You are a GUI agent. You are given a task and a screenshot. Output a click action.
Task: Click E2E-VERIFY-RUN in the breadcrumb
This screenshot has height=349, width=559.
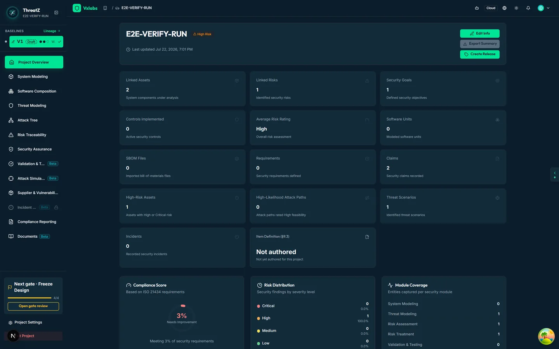pyautogui.click(x=137, y=8)
